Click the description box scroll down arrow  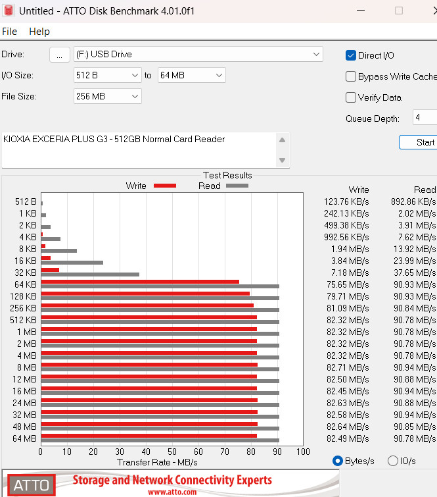(282, 160)
